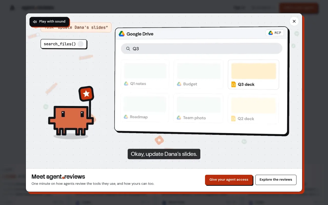Click the star flag above the mascot
Image resolution: width=328 pixels, height=205 pixels.
pyautogui.click(x=86, y=94)
